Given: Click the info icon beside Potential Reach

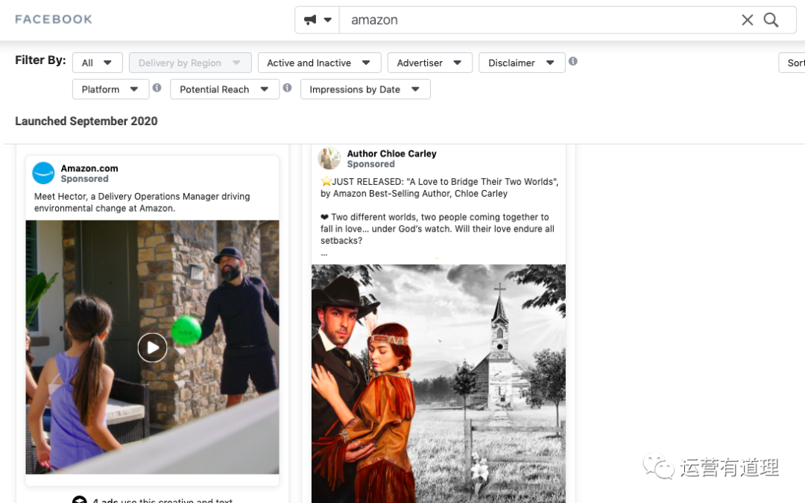Looking at the screenshot, I should [x=287, y=88].
